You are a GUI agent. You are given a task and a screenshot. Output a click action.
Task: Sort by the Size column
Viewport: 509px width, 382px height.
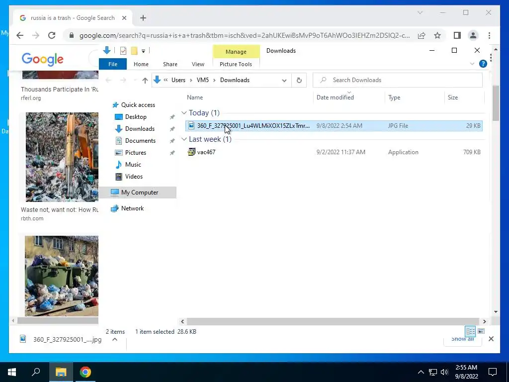(x=453, y=97)
